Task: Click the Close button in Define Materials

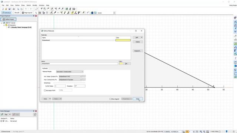Action: (138, 99)
